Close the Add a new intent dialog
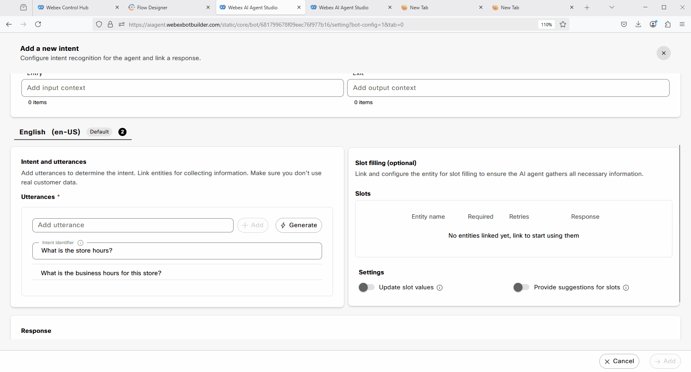 (663, 53)
